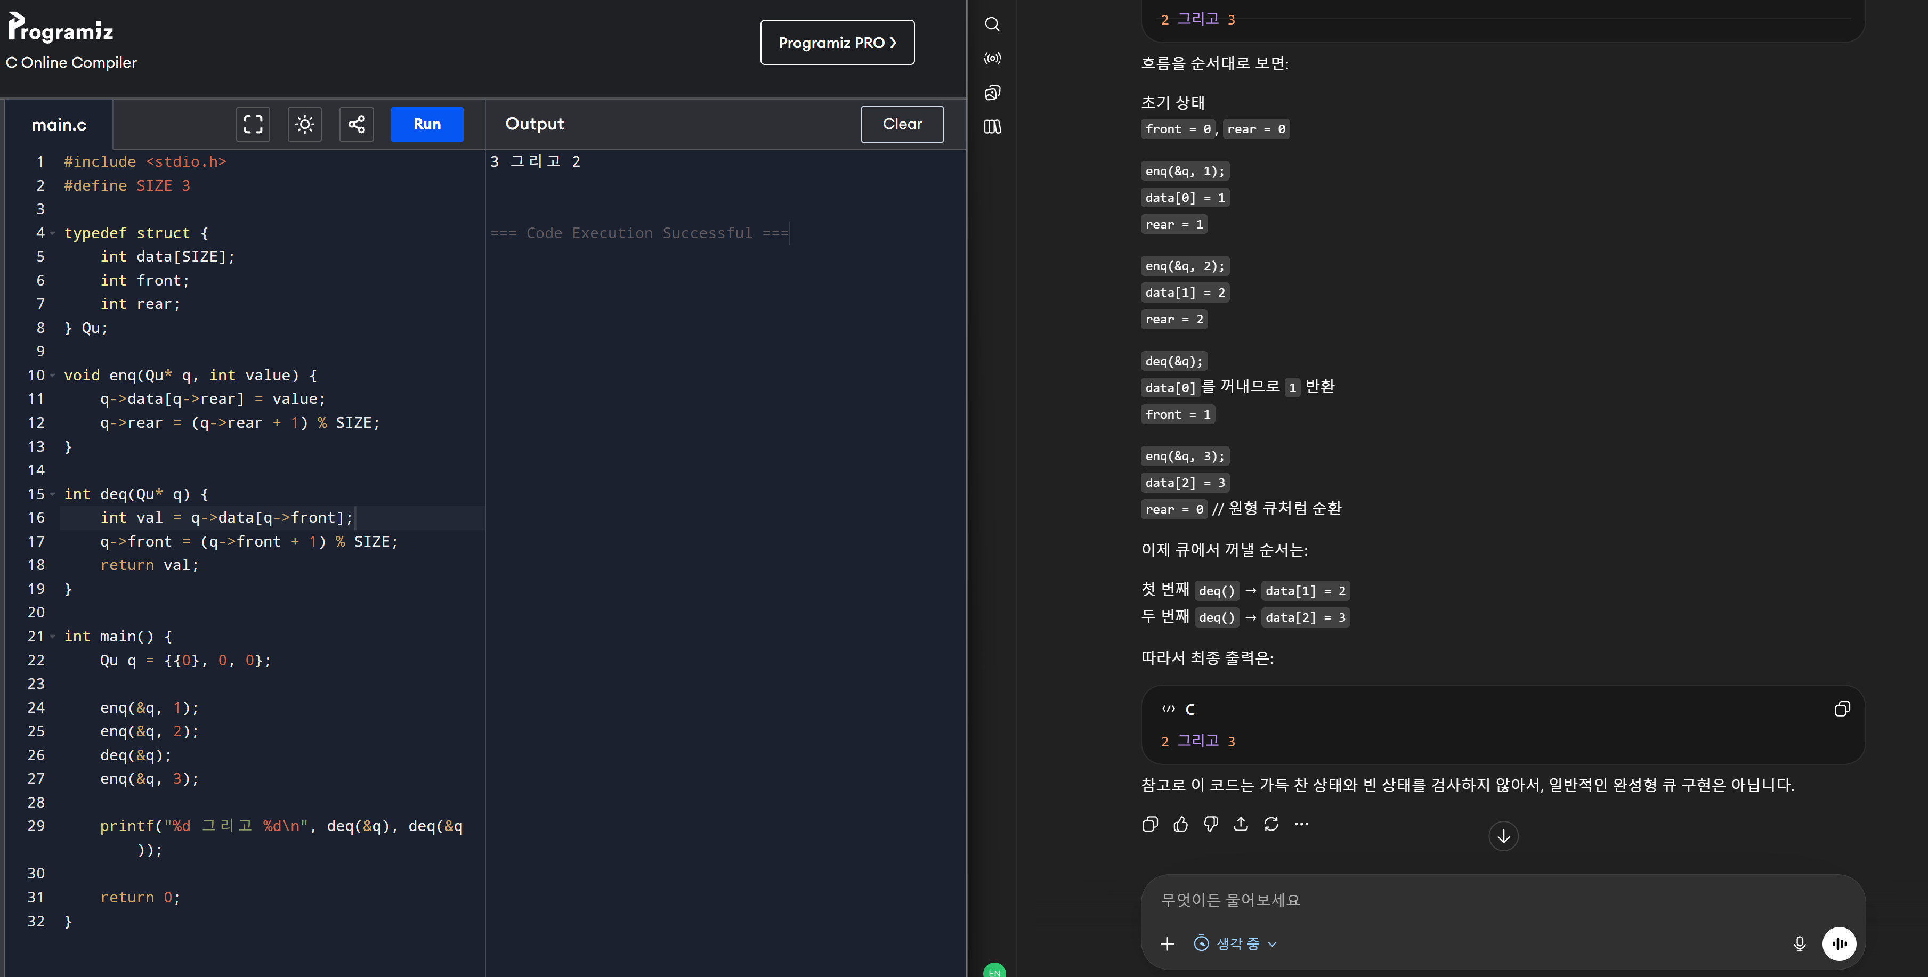Start voice mode with waveform button
This screenshot has width=1928, height=977.
[1839, 944]
